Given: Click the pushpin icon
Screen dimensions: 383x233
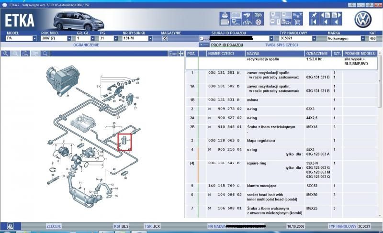Looking at the screenshot, I should (314, 15).
